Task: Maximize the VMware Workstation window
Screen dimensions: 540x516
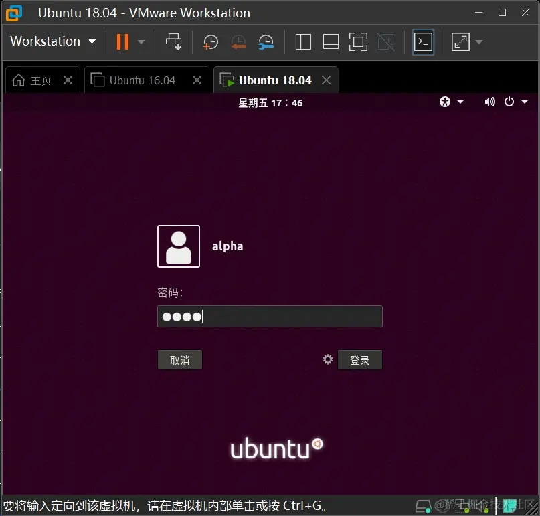Action: click(x=502, y=13)
